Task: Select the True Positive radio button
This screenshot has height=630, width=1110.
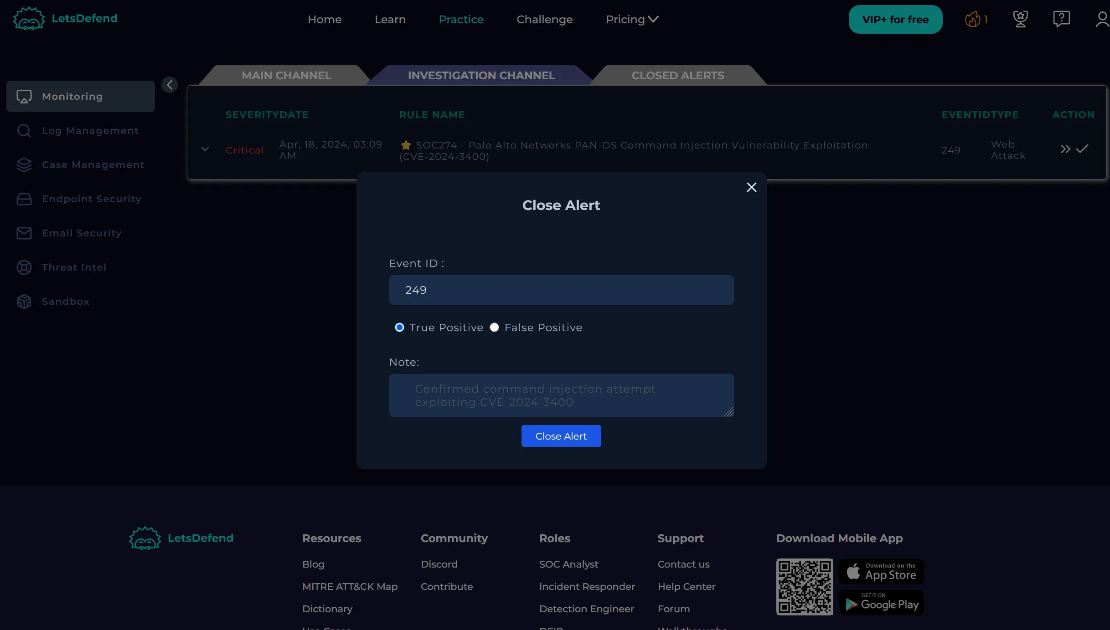Action: (x=399, y=328)
